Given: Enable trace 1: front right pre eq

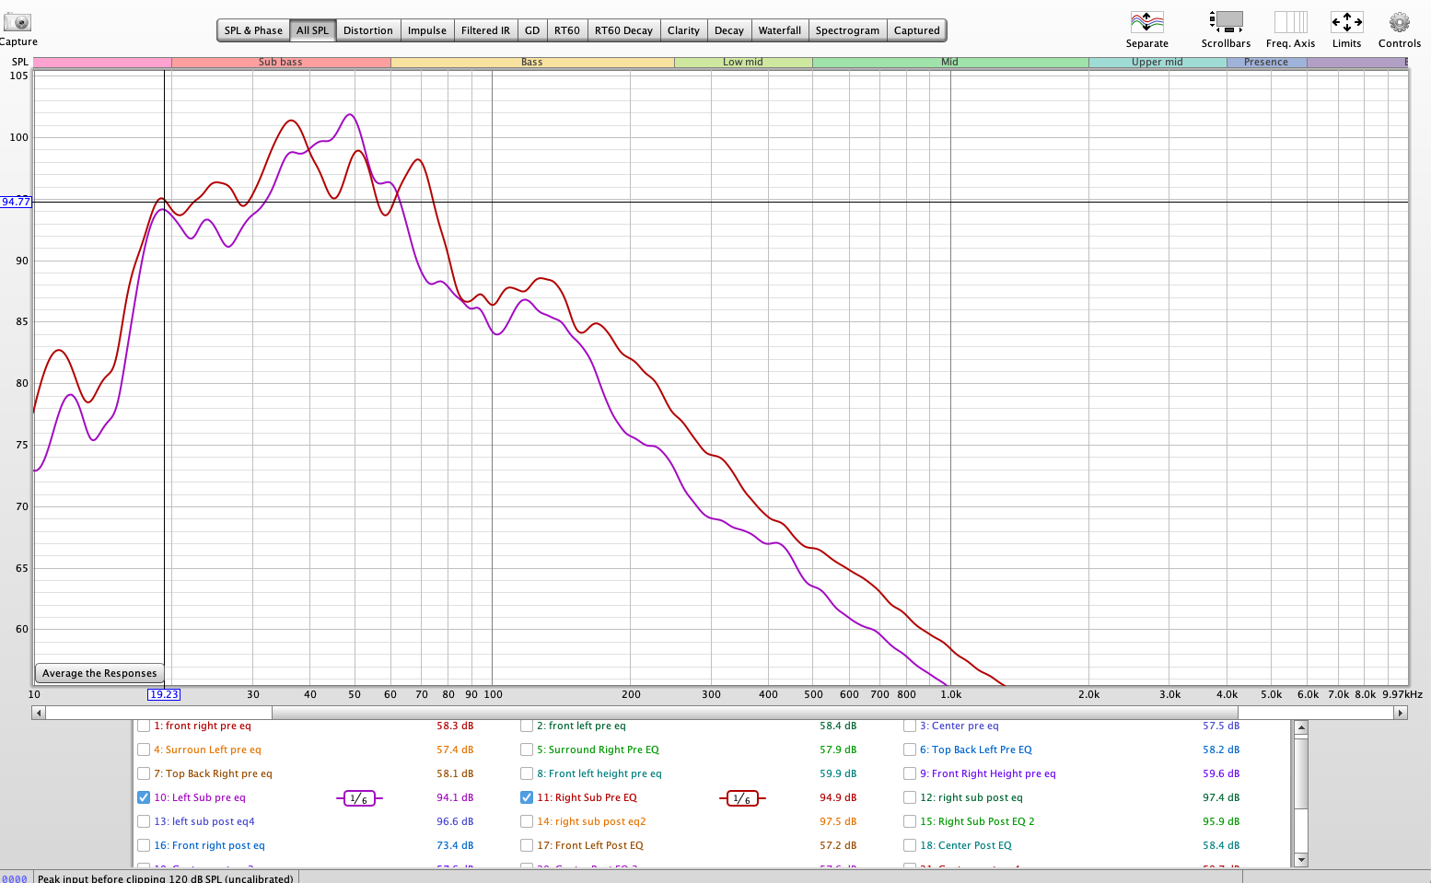Looking at the screenshot, I should pyautogui.click(x=144, y=726).
